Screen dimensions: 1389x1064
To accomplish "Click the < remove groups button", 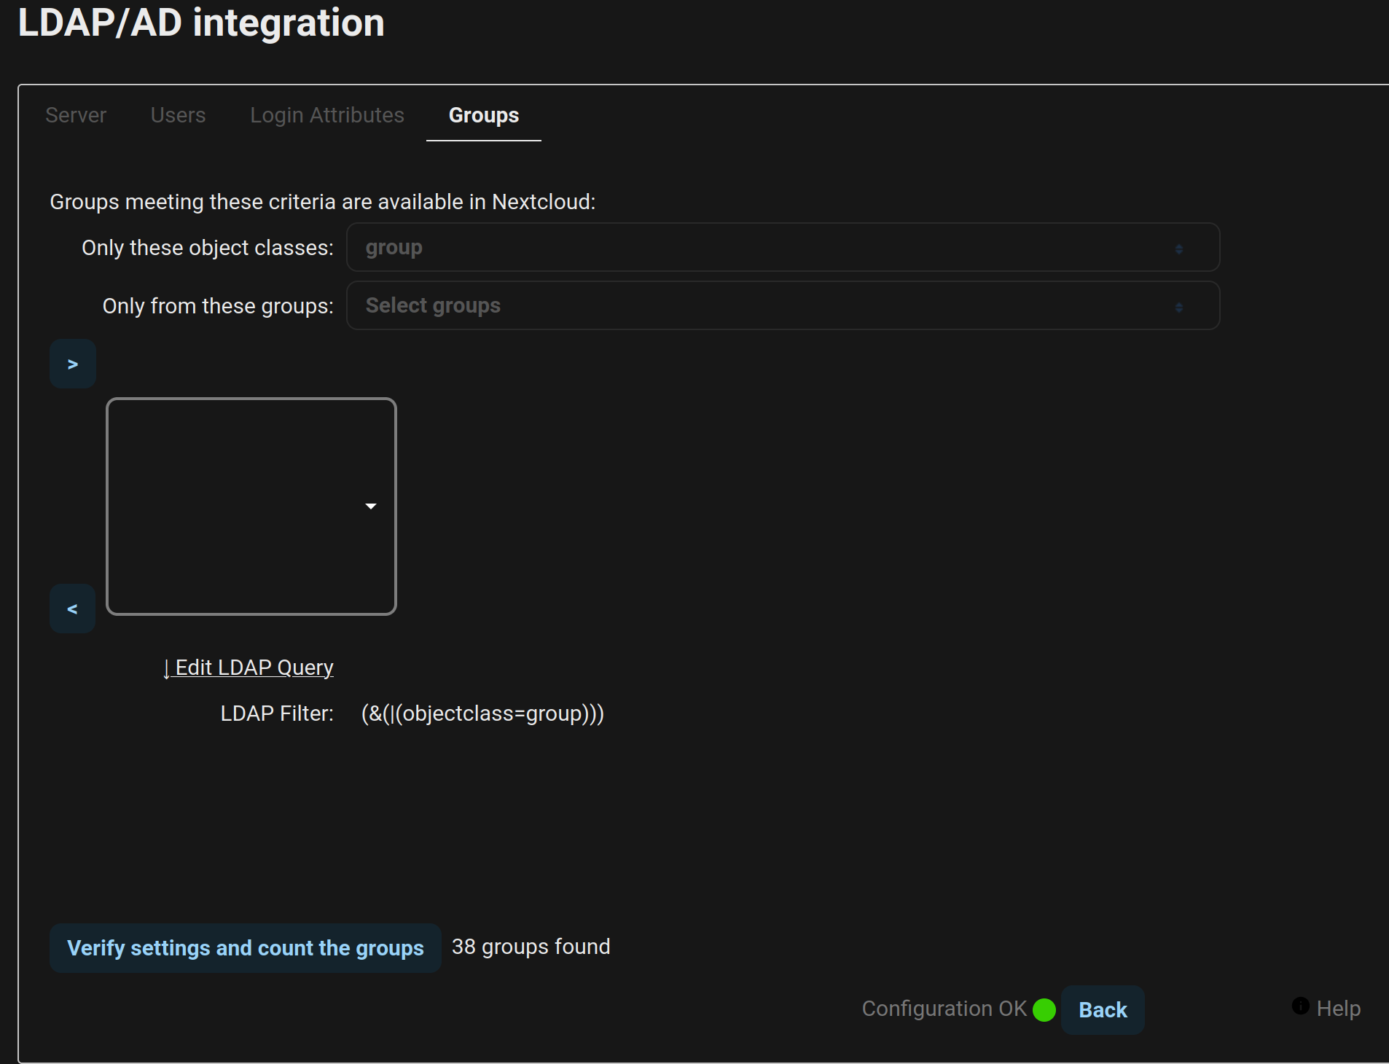I will (x=73, y=609).
